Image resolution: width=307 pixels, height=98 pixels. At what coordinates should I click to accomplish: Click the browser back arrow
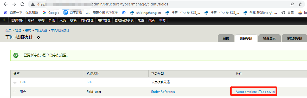click(6, 4)
